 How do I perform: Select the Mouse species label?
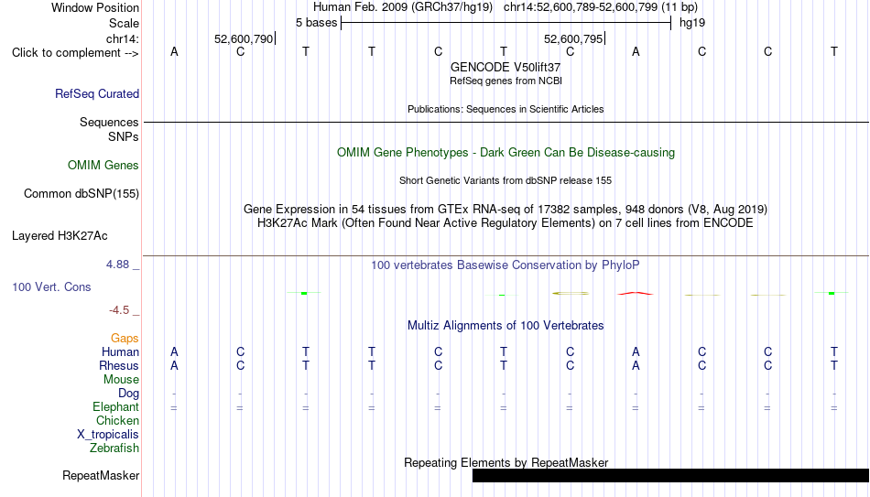click(121, 380)
